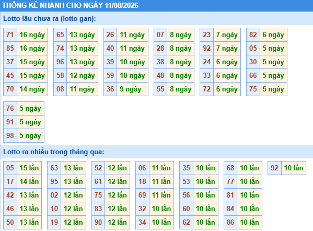Select number 63 in frequent lotto table
Screen dimensions: 313x231
coord(54,168)
